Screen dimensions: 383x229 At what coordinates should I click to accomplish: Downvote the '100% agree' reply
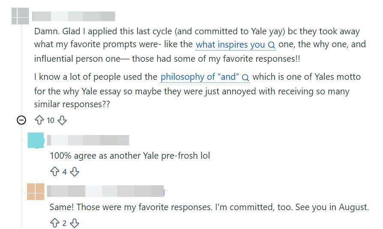click(x=75, y=172)
